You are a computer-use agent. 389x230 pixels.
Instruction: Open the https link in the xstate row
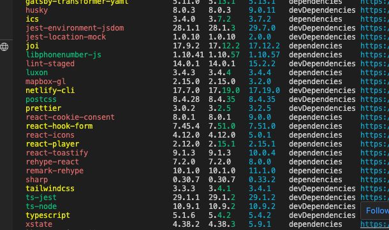click(374, 224)
